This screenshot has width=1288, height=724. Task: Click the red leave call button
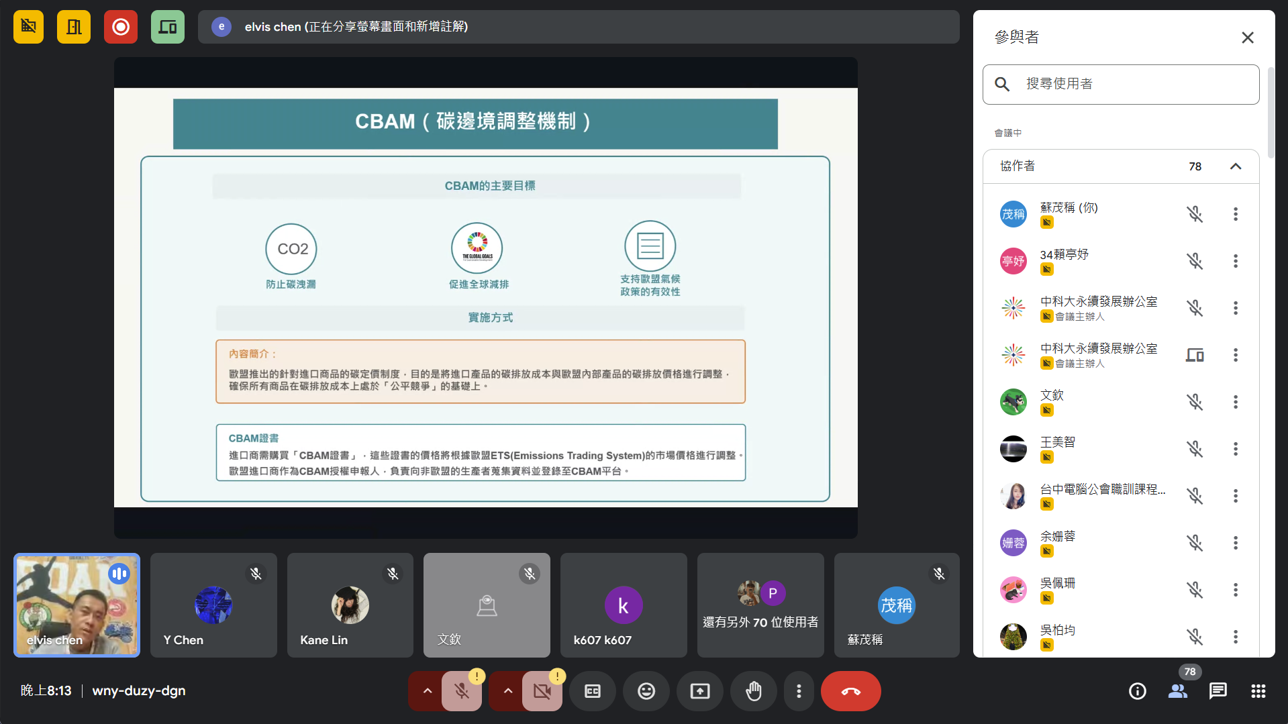(x=850, y=691)
